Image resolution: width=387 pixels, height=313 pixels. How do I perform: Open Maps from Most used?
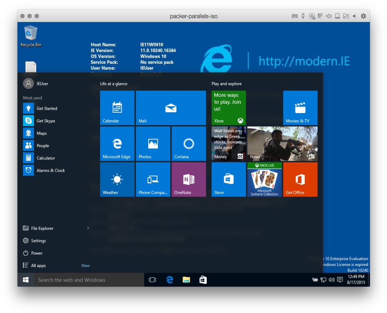pos(41,133)
